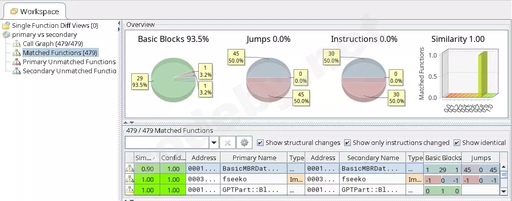Expand Overview pane with down split arrow
512x201 pixels.
(132, 123)
